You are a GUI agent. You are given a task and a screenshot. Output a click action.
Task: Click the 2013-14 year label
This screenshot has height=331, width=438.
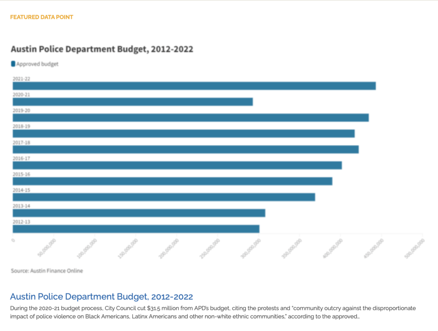21,206
